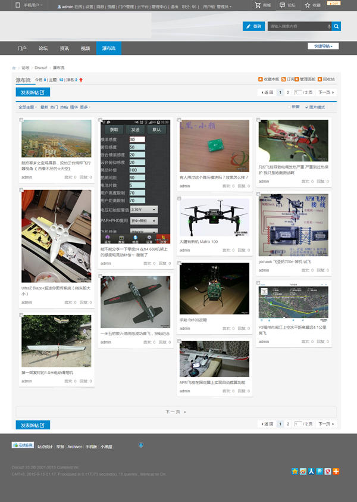
Task: Check the box on the first thread card
Action: click(21, 120)
